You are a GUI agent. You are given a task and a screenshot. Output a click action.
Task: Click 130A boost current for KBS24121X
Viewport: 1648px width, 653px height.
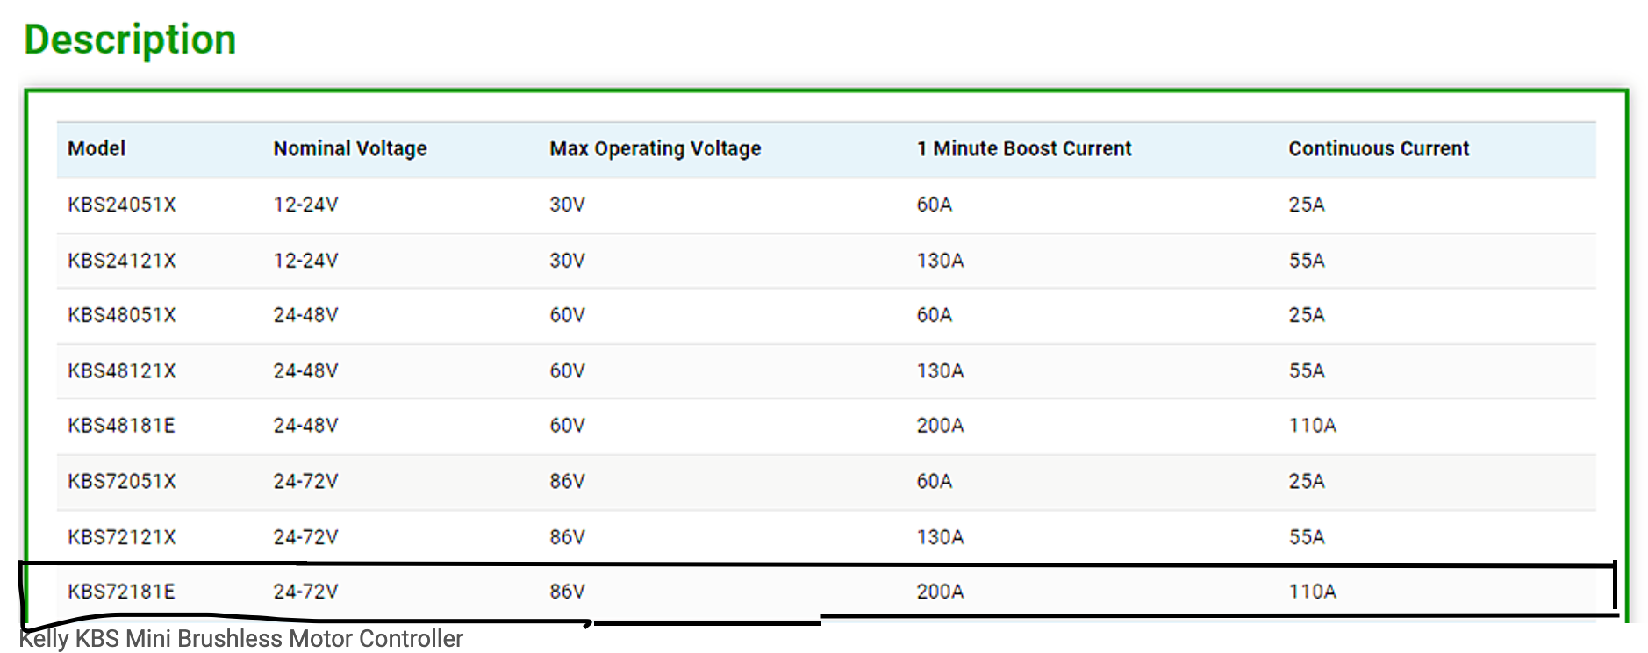pos(940,261)
